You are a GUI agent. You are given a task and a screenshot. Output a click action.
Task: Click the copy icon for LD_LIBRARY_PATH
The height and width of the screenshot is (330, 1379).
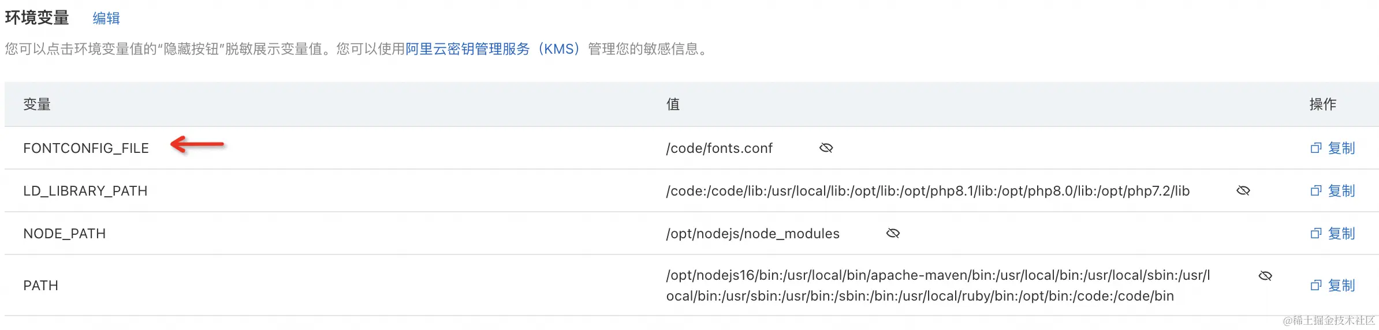click(1315, 191)
